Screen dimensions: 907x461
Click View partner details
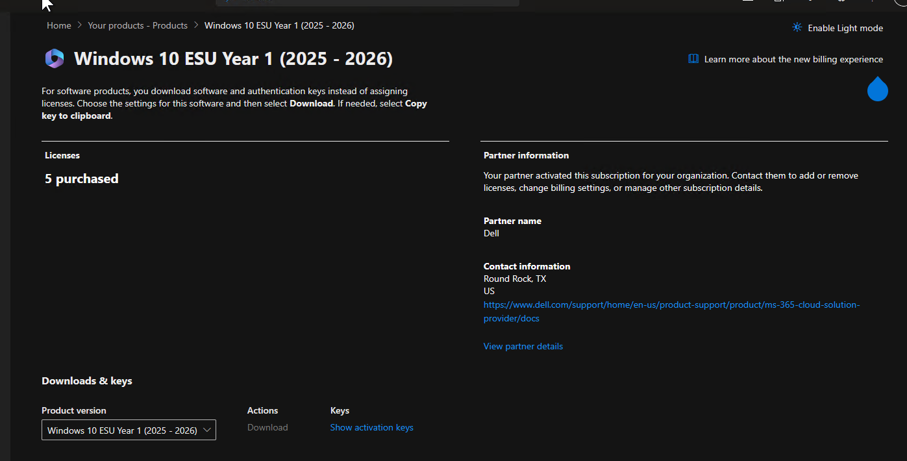coord(523,346)
